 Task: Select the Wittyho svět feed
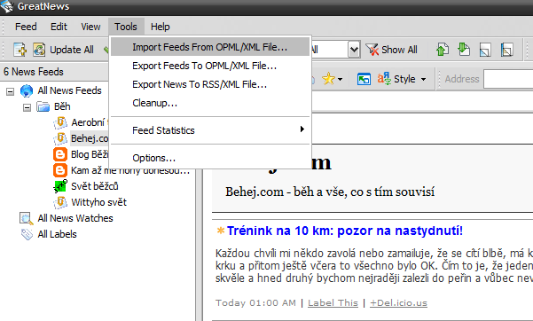[98, 202]
